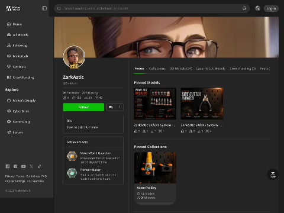Switch to Laser & Cut Models tab
284x213 pixels.
(x=211, y=69)
